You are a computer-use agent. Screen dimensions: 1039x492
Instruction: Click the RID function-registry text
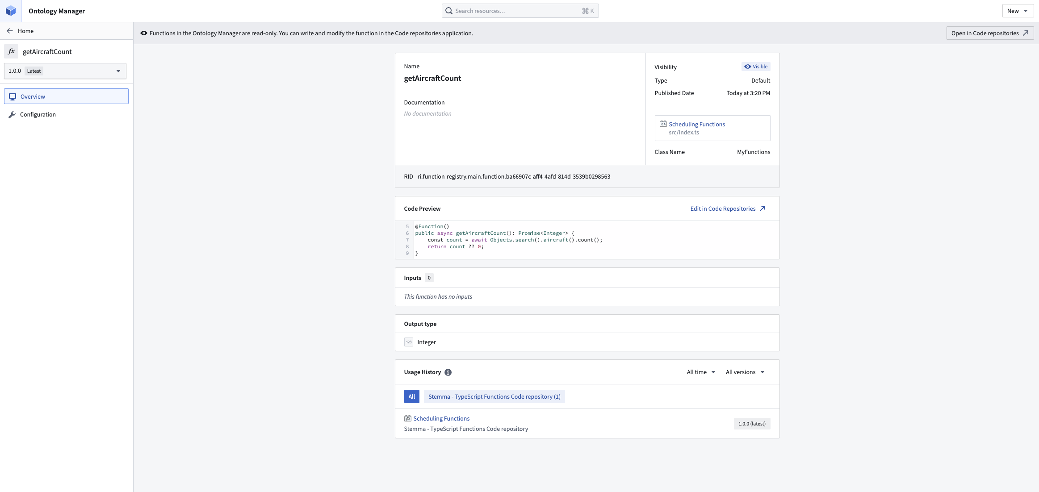point(514,176)
